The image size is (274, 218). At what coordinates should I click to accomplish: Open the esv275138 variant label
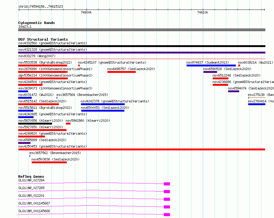[x=261, y=95]
